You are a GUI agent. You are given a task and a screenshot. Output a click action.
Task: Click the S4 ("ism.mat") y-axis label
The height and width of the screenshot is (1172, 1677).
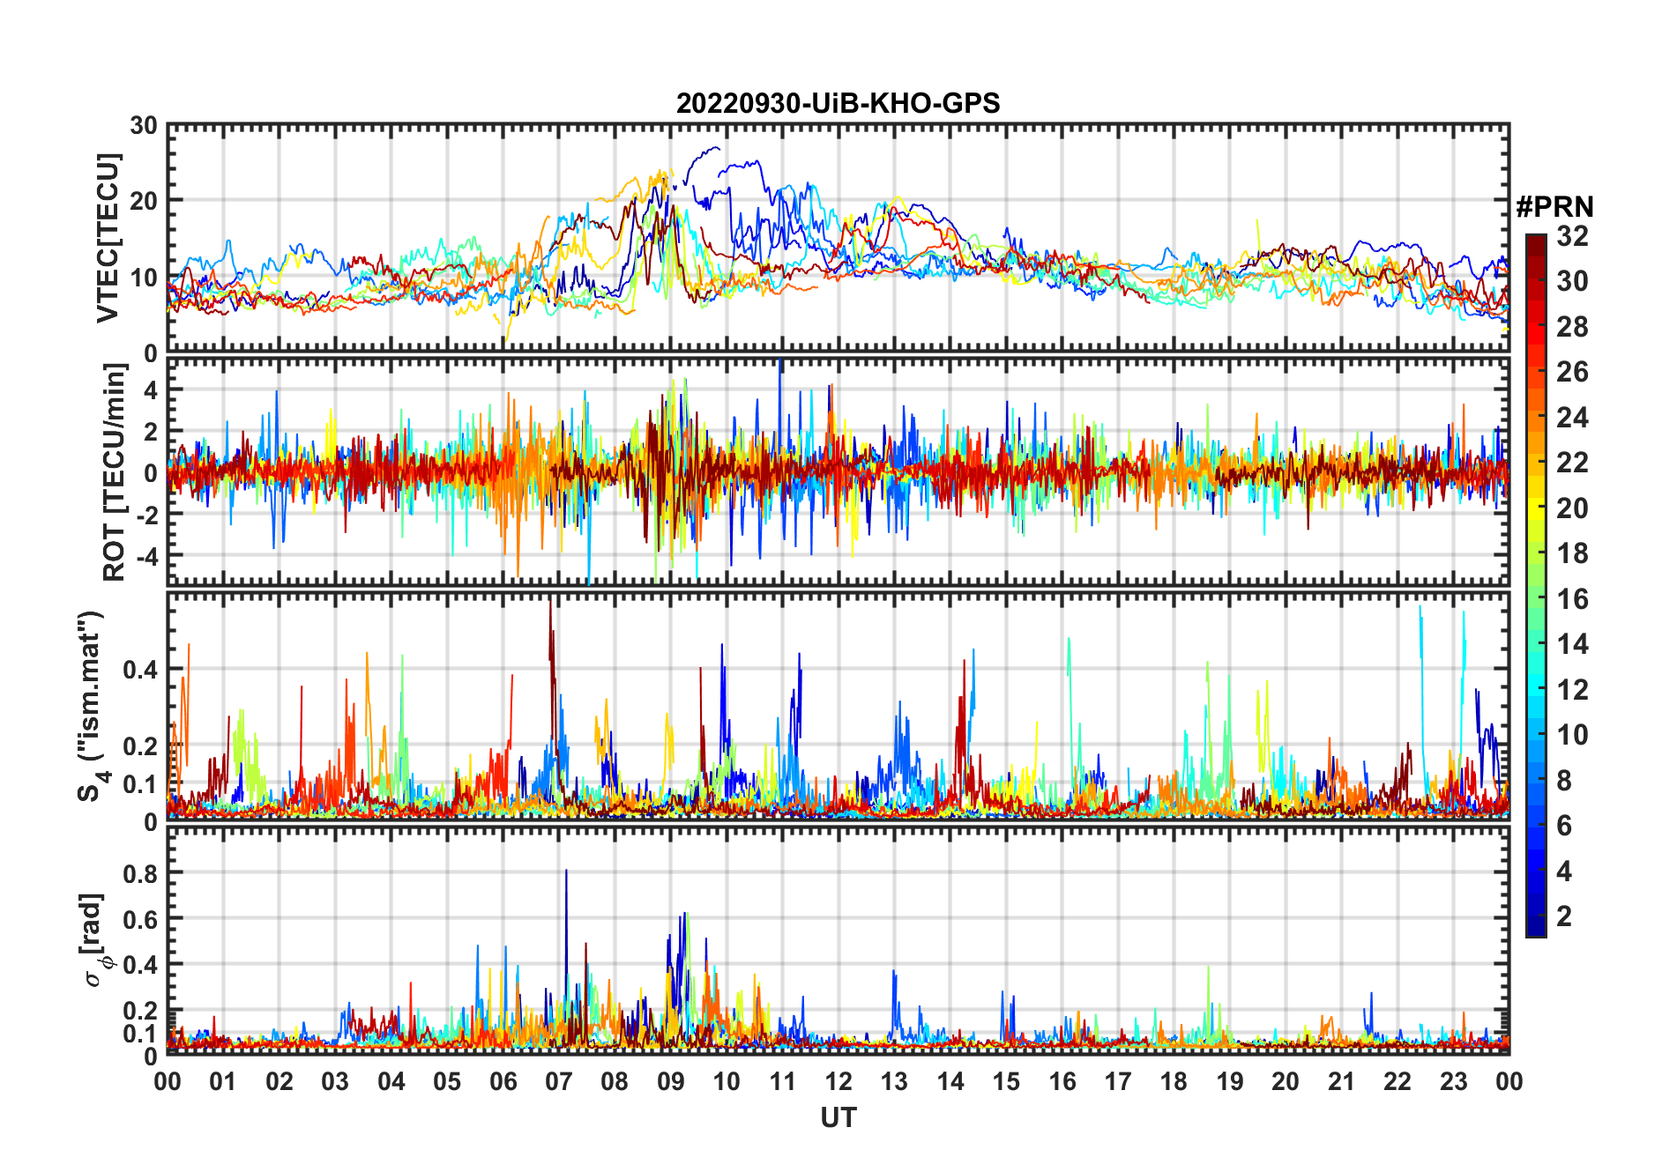(x=93, y=707)
